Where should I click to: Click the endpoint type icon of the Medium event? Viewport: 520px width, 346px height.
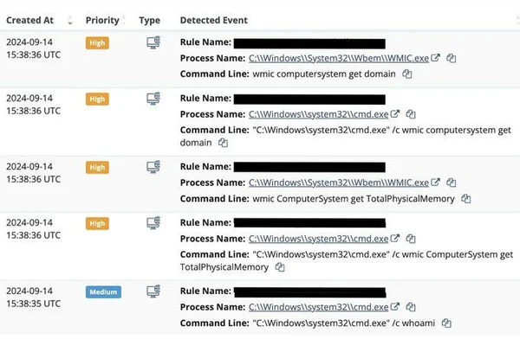click(153, 291)
